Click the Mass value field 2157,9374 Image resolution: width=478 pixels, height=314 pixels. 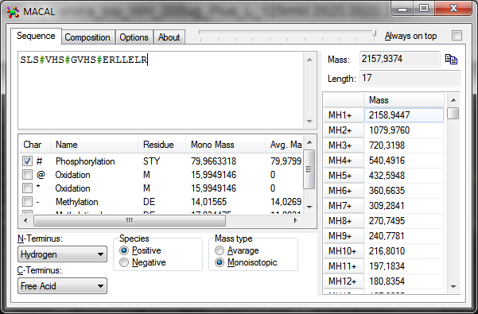pos(399,59)
